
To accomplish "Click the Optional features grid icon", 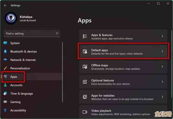I will (x=85, y=82).
